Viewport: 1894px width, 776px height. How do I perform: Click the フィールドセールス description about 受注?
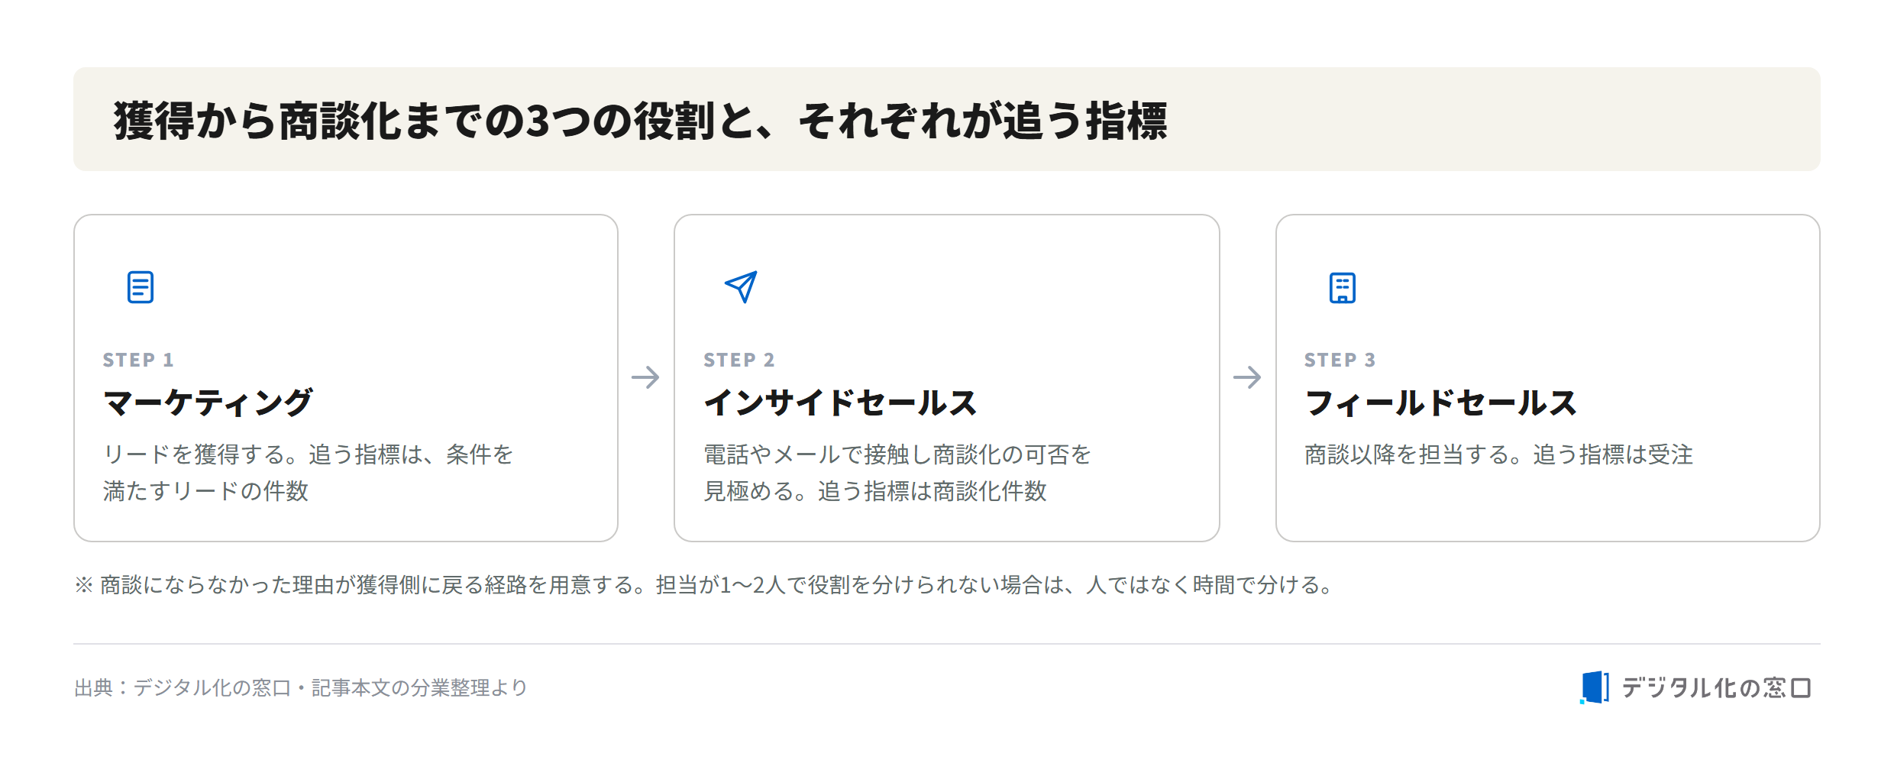click(1498, 454)
